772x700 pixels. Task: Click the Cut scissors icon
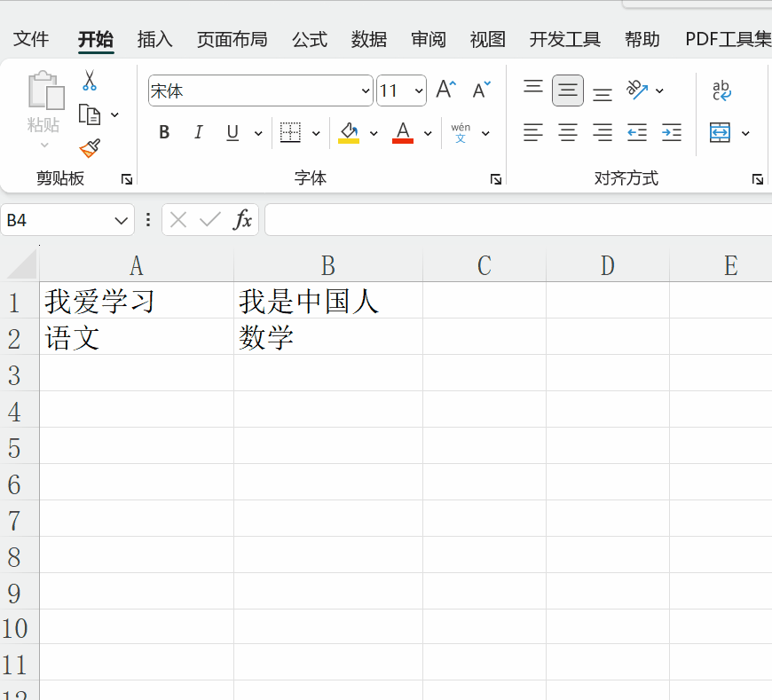pos(90,80)
